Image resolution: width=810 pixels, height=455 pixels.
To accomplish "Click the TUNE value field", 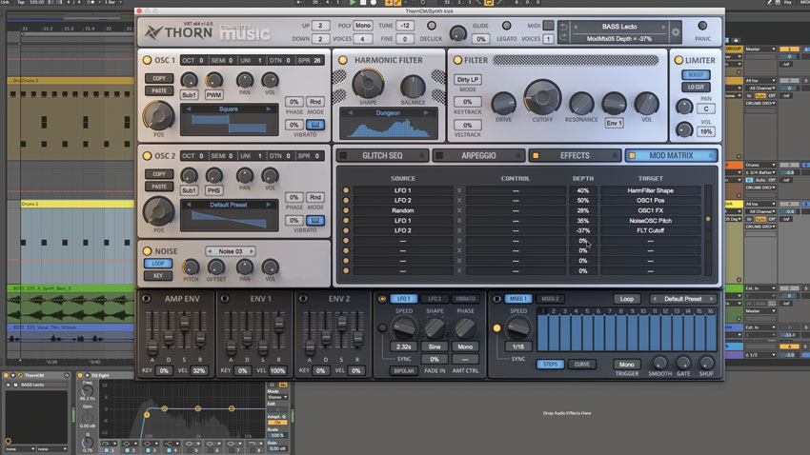I will (x=405, y=26).
